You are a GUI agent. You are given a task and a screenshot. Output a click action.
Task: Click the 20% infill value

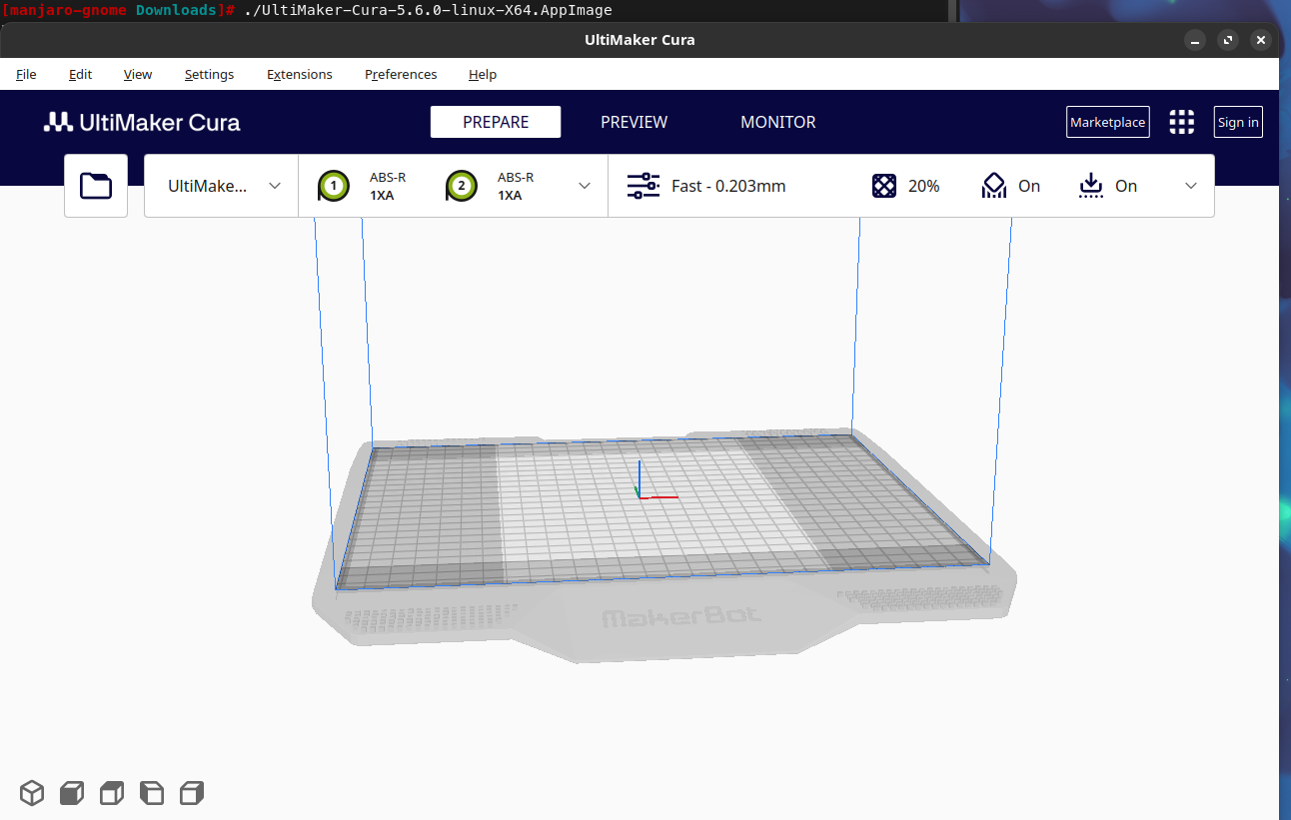coord(923,186)
